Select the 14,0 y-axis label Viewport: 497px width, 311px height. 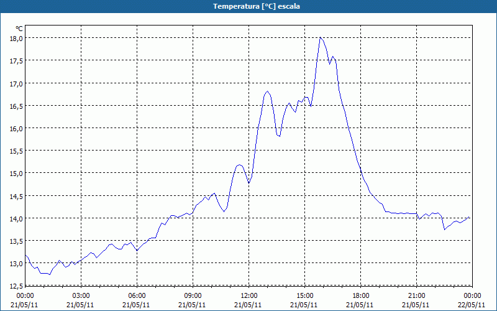tap(16, 219)
